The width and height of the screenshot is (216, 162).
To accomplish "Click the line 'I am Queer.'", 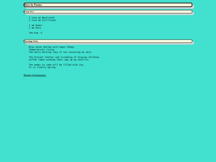I will tap(36, 25).
